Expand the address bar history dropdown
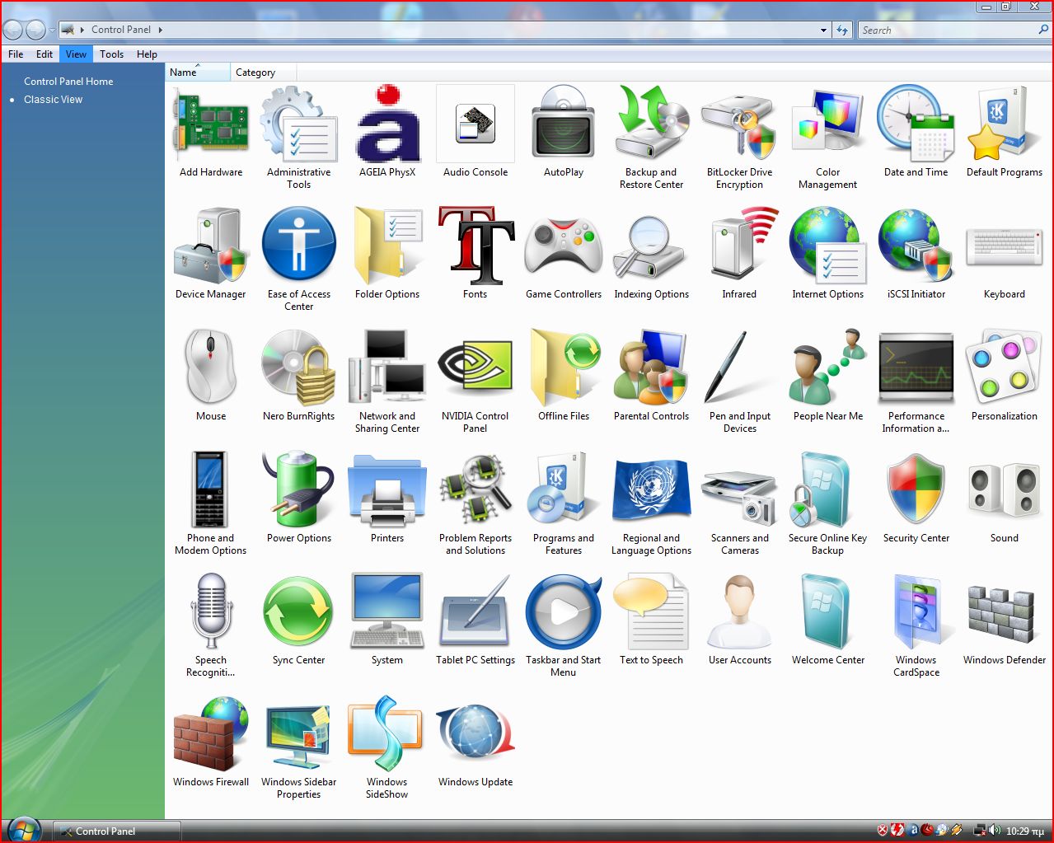 coord(823,30)
